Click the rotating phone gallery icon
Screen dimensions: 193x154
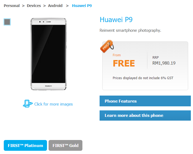28,104
